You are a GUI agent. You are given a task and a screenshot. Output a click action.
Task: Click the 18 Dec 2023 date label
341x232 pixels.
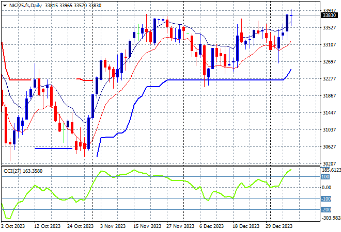click(x=246, y=226)
